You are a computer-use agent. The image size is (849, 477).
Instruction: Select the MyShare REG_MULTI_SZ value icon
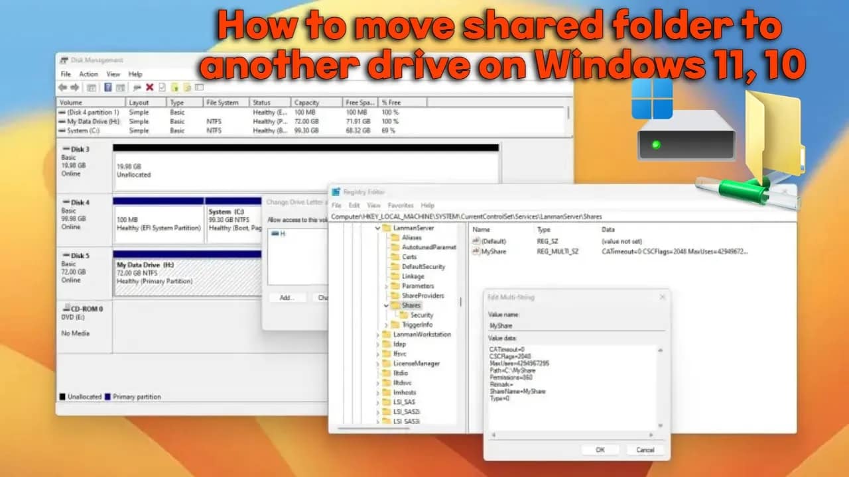[x=476, y=251]
